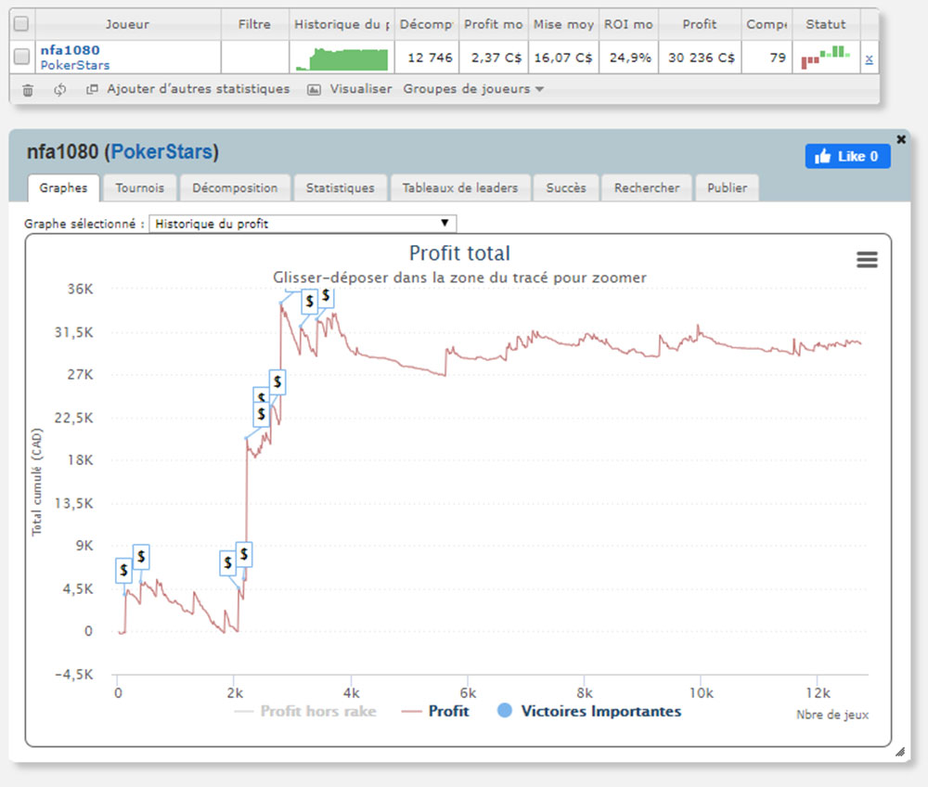Click the Visualiser button
This screenshot has height=787, width=928.
coord(349,89)
